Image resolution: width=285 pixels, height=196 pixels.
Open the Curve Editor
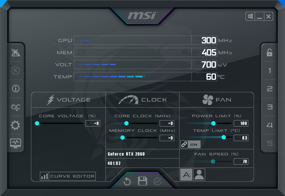coord(68,176)
